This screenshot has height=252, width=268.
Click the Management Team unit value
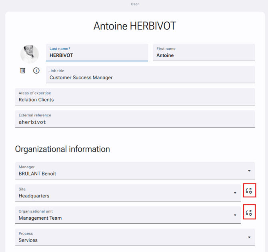[40, 218]
